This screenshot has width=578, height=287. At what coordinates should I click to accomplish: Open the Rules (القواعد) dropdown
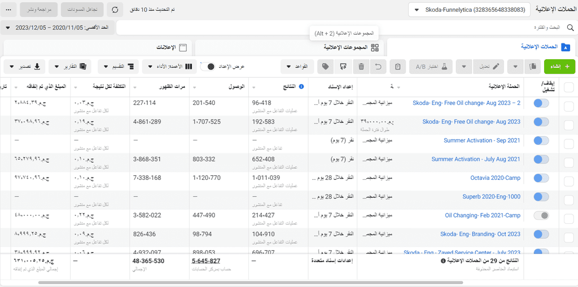[297, 67]
